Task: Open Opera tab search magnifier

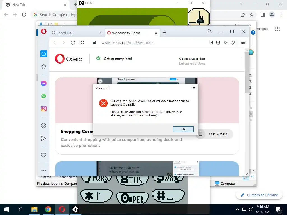Action: (210, 31)
